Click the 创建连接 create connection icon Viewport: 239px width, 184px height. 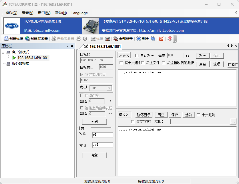(6, 39)
